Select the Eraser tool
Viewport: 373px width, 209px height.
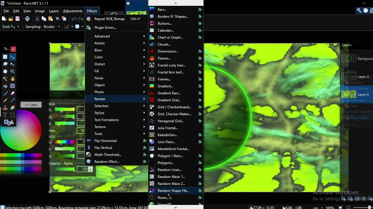coord(12,93)
